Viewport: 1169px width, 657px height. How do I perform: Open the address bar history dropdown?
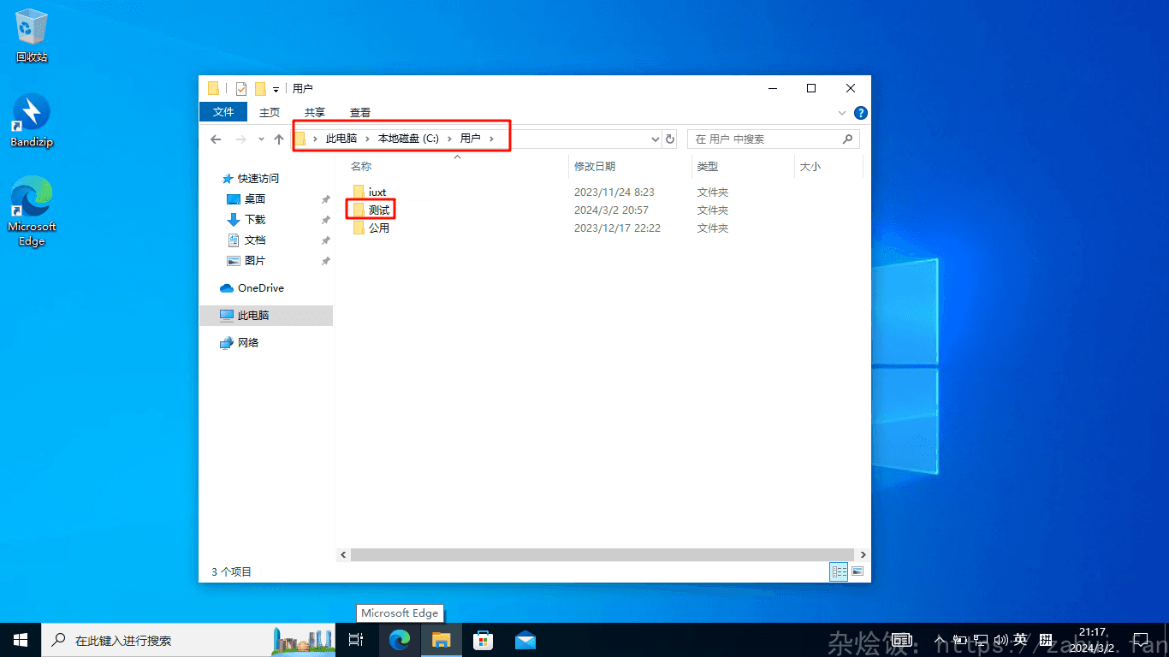(x=656, y=139)
